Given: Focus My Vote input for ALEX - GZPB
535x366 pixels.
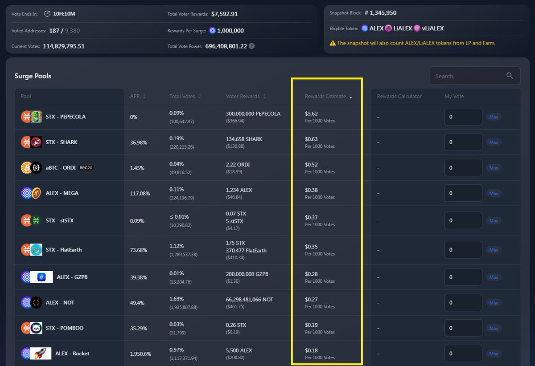Looking at the screenshot, I should click(x=463, y=277).
